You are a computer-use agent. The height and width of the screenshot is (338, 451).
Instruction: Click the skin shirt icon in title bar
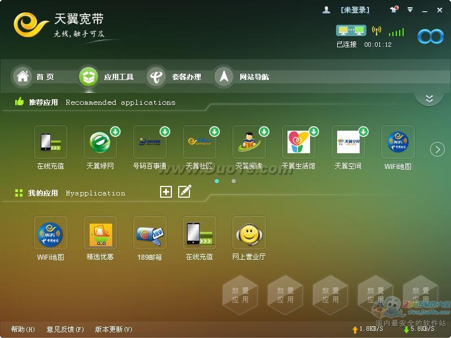(x=394, y=10)
